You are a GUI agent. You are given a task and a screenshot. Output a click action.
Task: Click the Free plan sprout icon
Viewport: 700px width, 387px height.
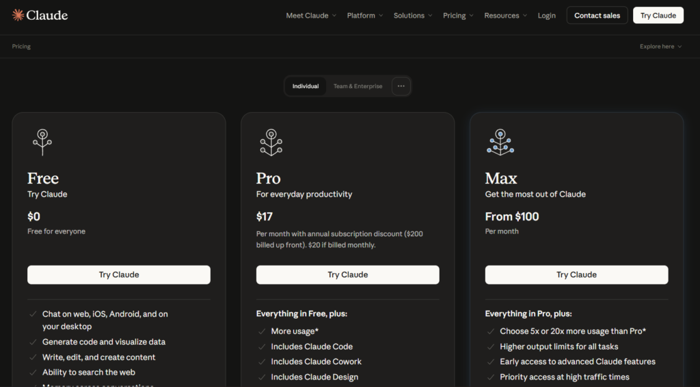pyautogui.click(x=42, y=142)
